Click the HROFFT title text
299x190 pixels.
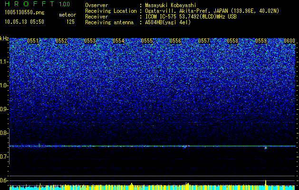[29, 4]
